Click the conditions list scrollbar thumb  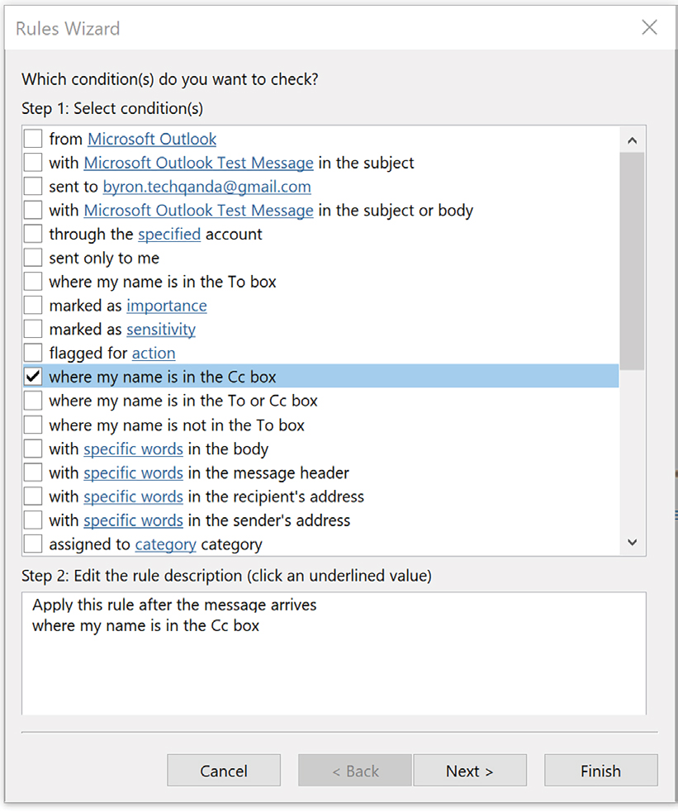click(632, 260)
